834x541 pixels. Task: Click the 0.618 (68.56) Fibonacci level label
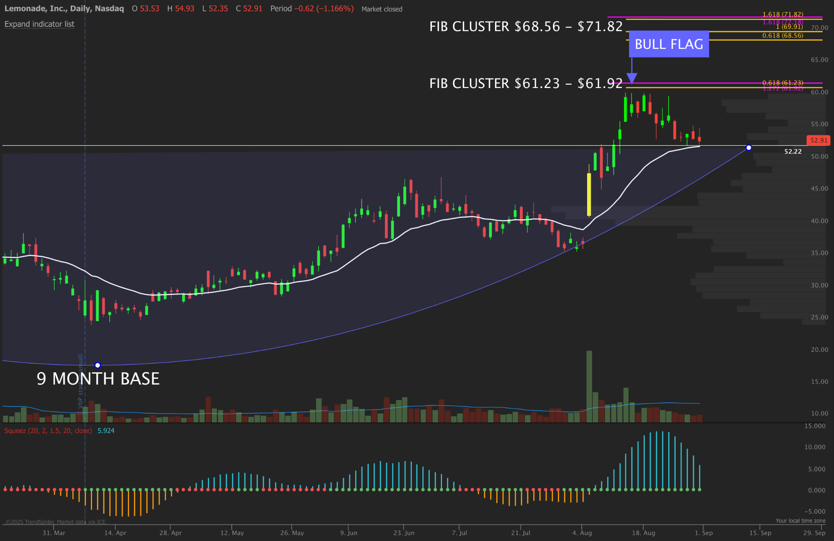point(782,36)
